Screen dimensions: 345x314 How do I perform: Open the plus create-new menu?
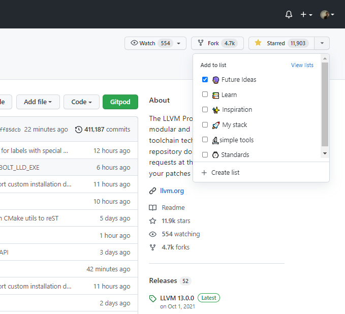(x=306, y=15)
